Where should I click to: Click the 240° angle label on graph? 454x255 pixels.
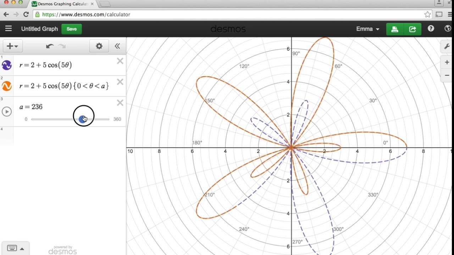[x=244, y=229]
